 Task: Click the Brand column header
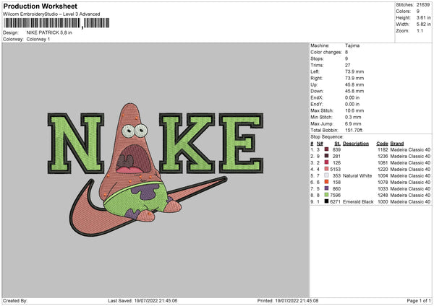click(x=397, y=144)
